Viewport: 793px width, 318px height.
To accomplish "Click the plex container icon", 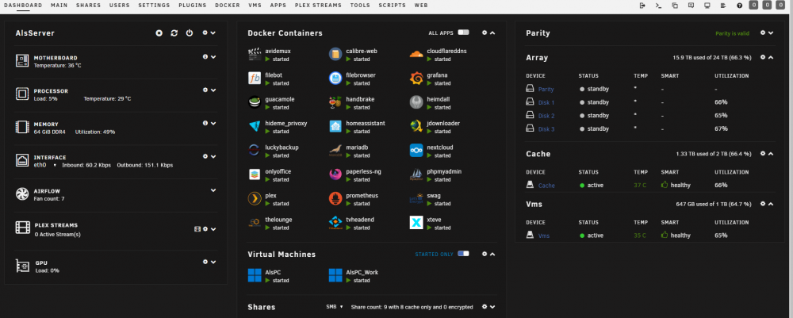I will 255,198.
